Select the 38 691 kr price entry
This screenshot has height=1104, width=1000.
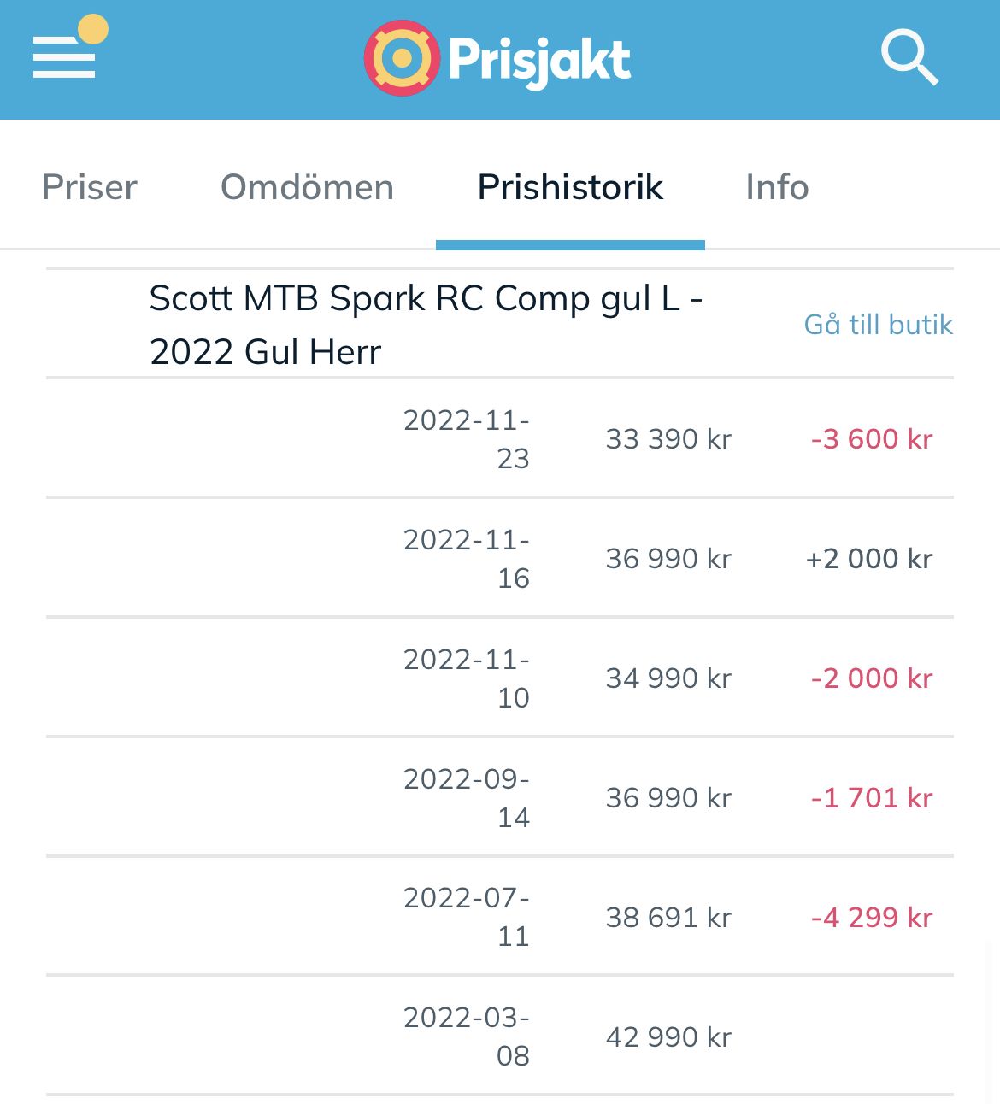click(668, 918)
